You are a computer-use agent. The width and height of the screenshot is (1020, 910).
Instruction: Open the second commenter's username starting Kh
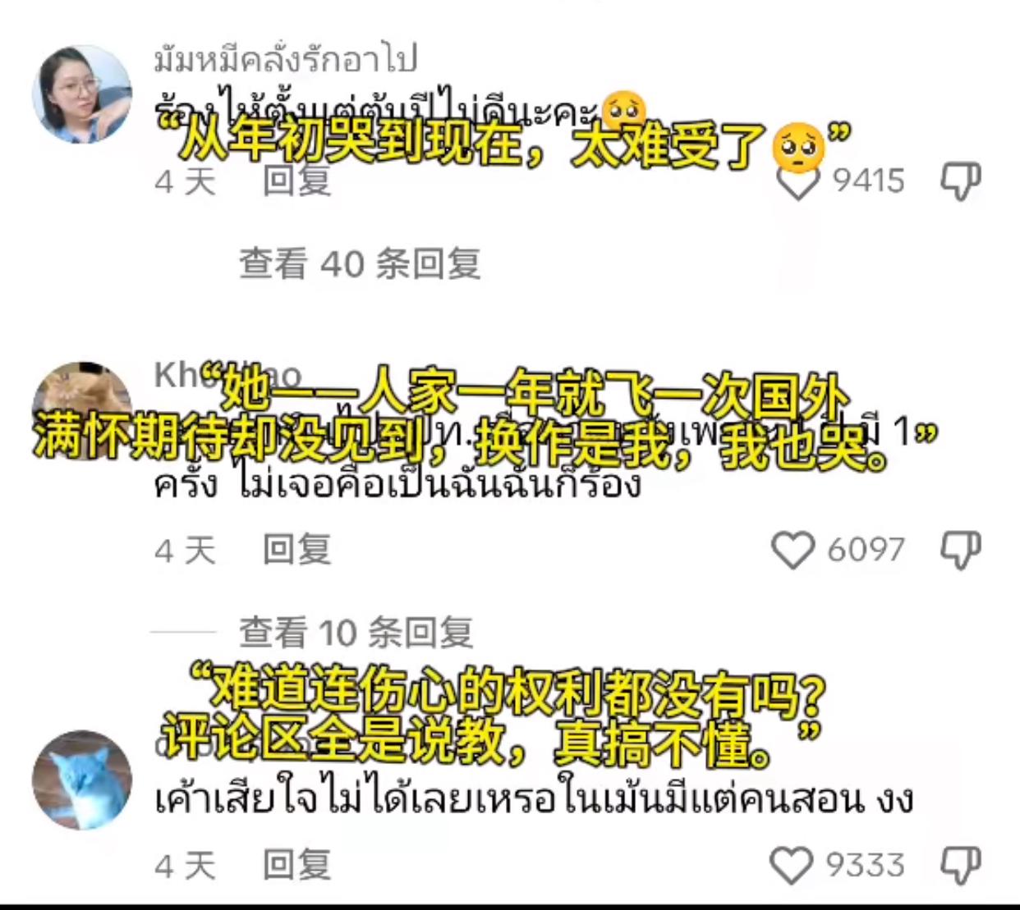tap(228, 376)
